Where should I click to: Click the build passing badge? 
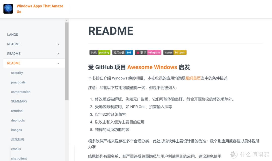click(x=100, y=52)
